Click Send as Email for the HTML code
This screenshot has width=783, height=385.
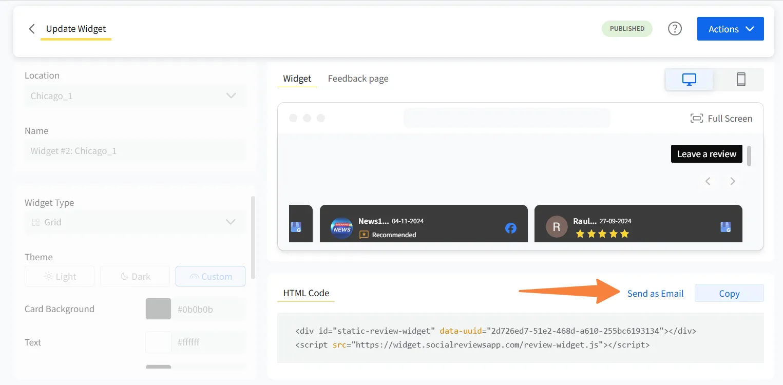pyautogui.click(x=655, y=293)
